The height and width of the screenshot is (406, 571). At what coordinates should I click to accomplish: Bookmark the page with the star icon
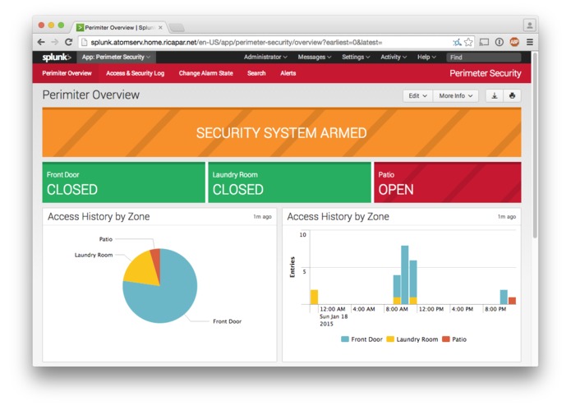point(468,42)
